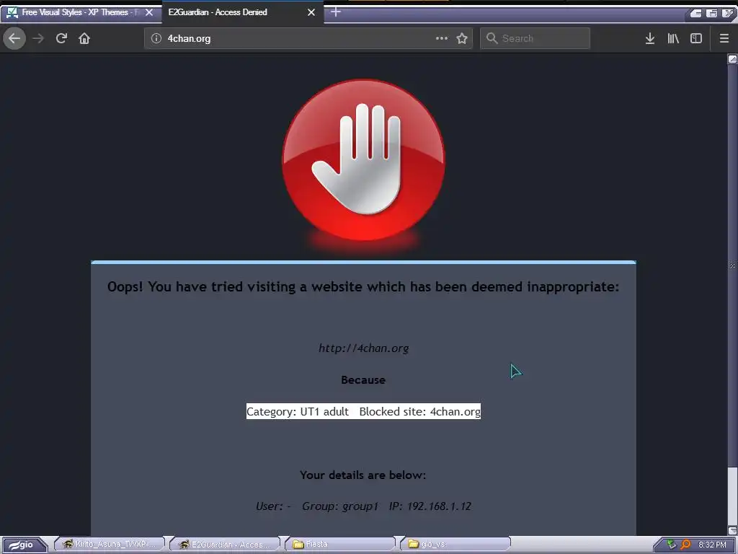Go back to the previous page
Viewport: 738px width, 554px height.
14,38
